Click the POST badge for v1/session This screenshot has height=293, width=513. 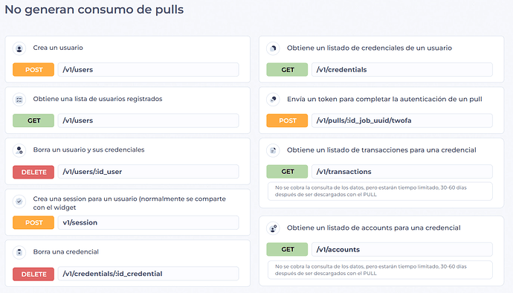pyautogui.click(x=33, y=222)
